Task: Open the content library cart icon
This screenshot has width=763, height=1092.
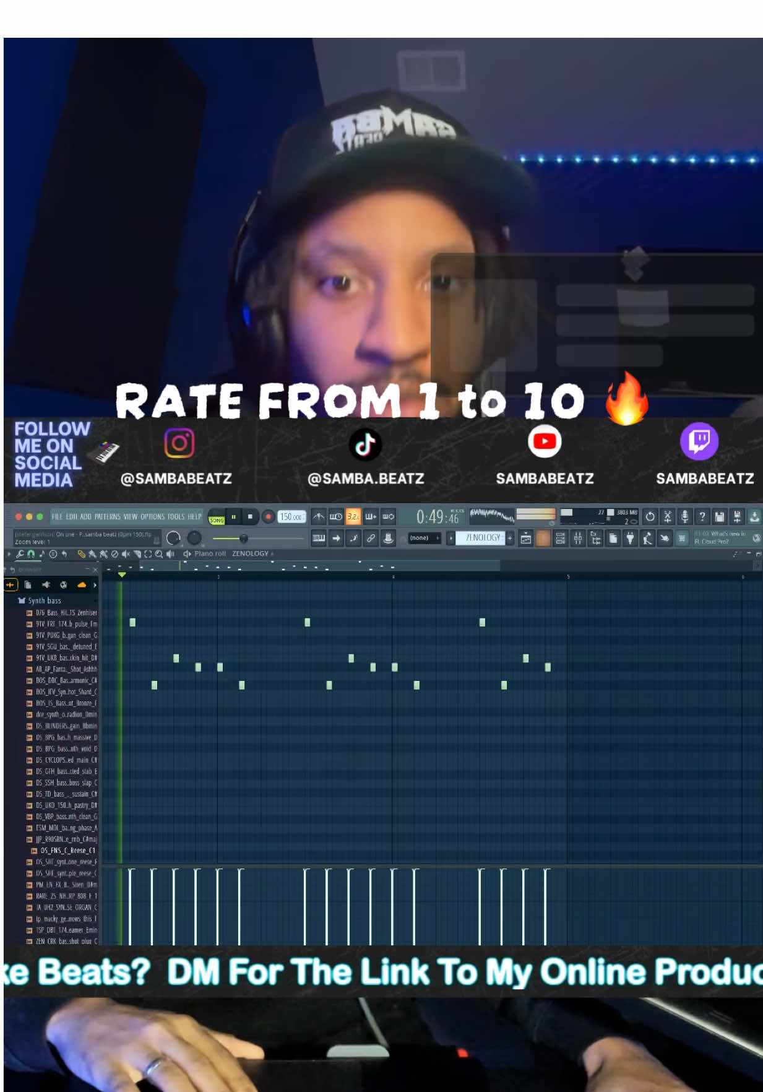Action: pos(682,538)
